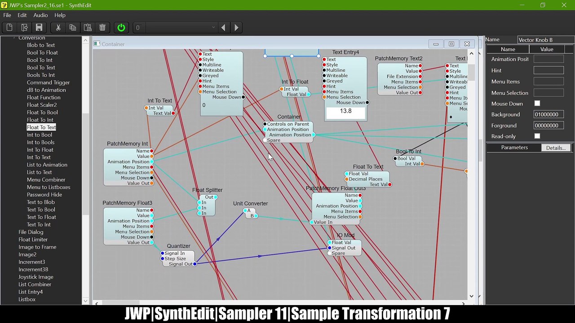575x323 pixels.
Task: Click the canvas scroll-down arrow
Action: pos(471,296)
